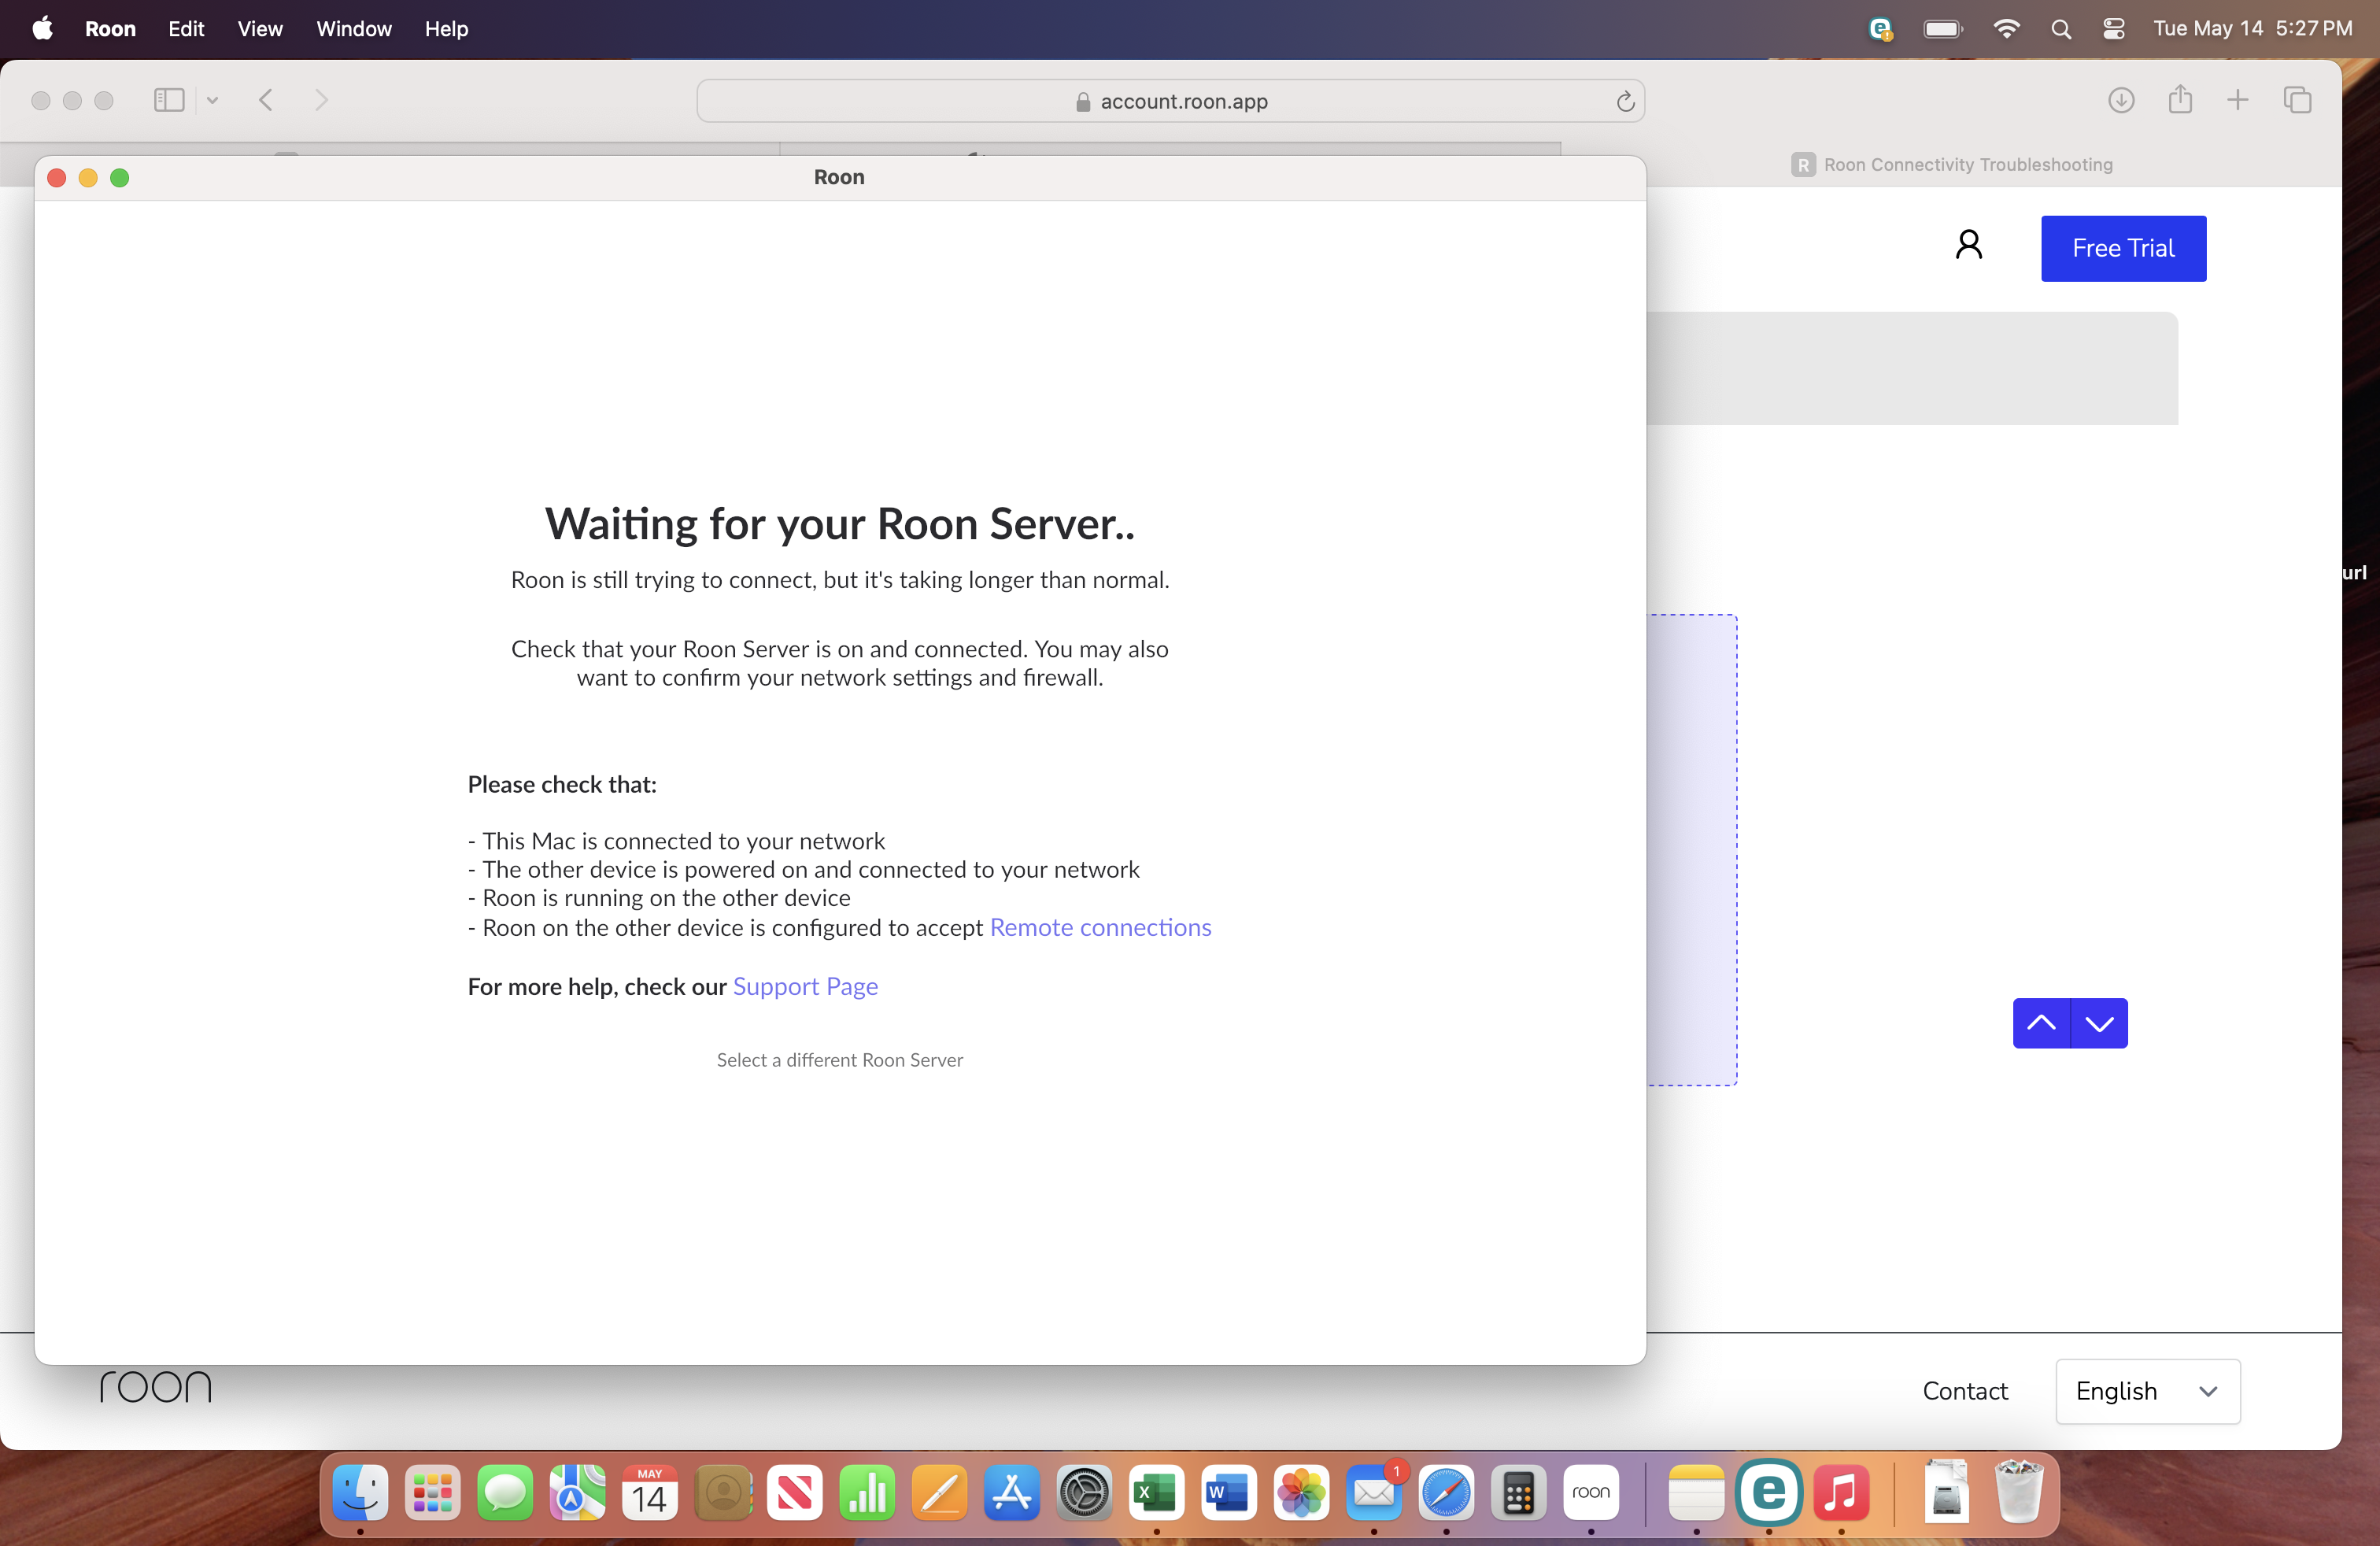Click the Remote connections link
Screen dimensions: 2380x1546
pyautogui.click(x=1100, y=928)
